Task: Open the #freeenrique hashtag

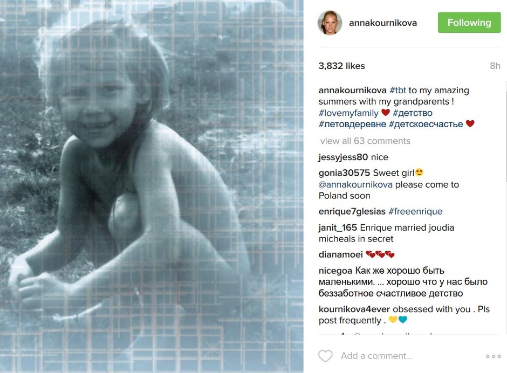Action: (x=415, y=211)
